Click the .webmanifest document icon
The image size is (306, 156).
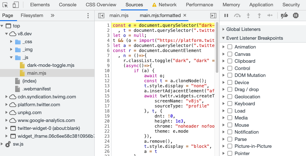point(18,89)
